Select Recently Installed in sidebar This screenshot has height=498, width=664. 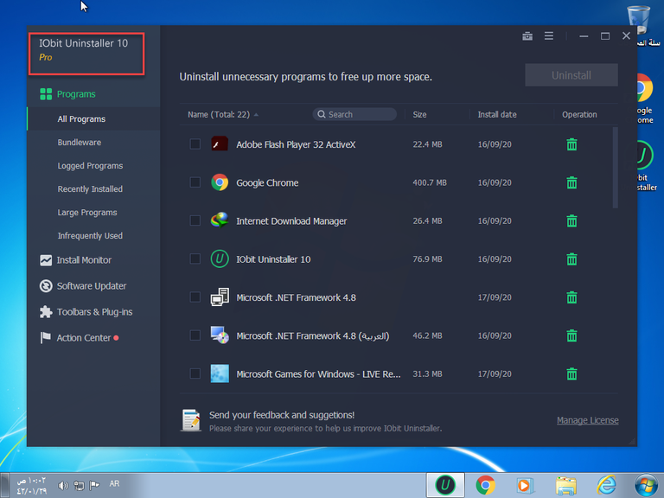pos(90,188)
